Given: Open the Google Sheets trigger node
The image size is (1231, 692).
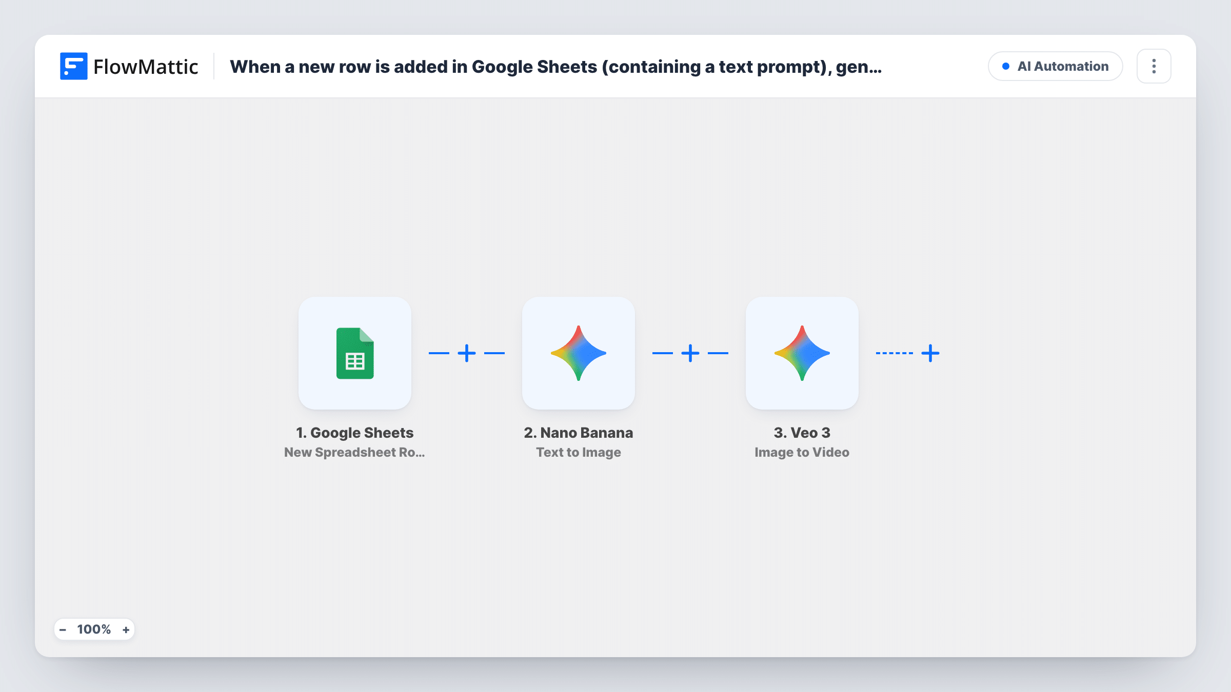Looking at the screenshot, I should click(354, 353).
